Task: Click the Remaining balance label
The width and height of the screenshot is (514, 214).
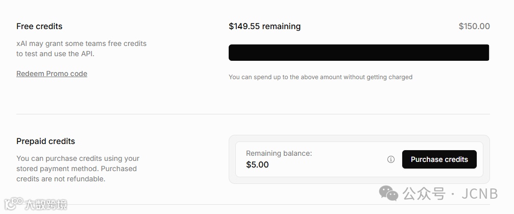Action: tap(279, 153)
